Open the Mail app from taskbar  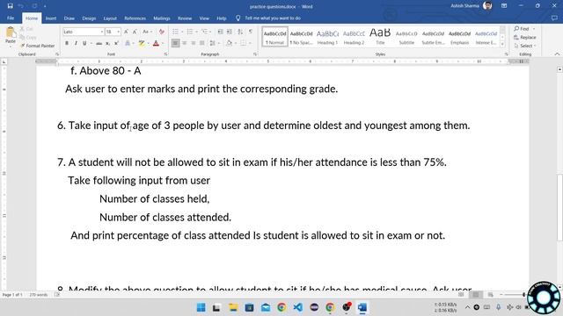(266, 307)
